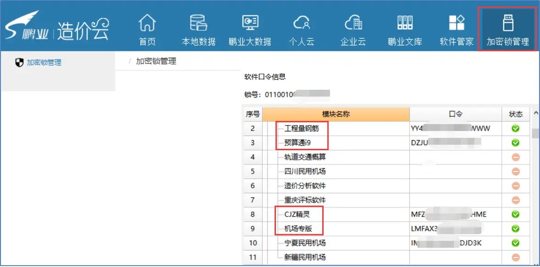Select 加密锁管理 in the left sidebar
Screen dimensions: 540x267
pyautogui.click(x=44, y=62)
